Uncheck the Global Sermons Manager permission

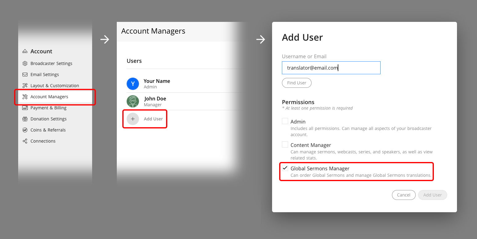(285, 168)
